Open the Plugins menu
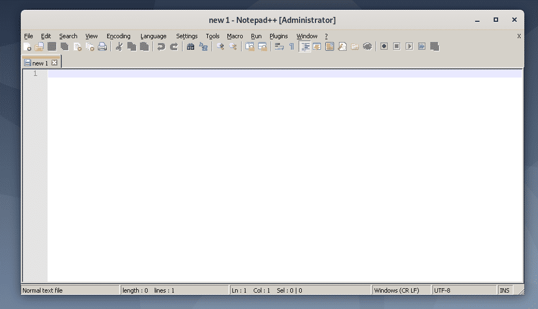 279,36
